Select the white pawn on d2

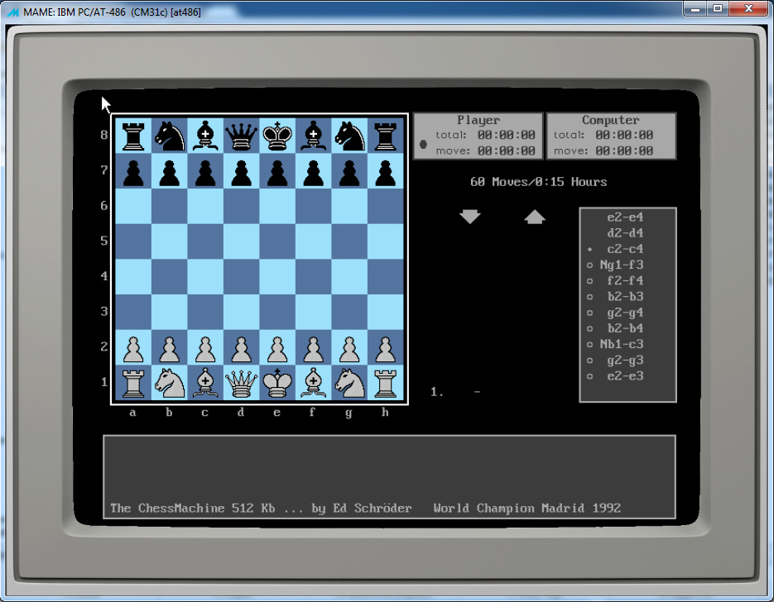[242, 349]
